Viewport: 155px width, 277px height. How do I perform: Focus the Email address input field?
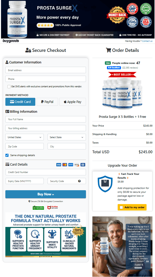[46, 70]
